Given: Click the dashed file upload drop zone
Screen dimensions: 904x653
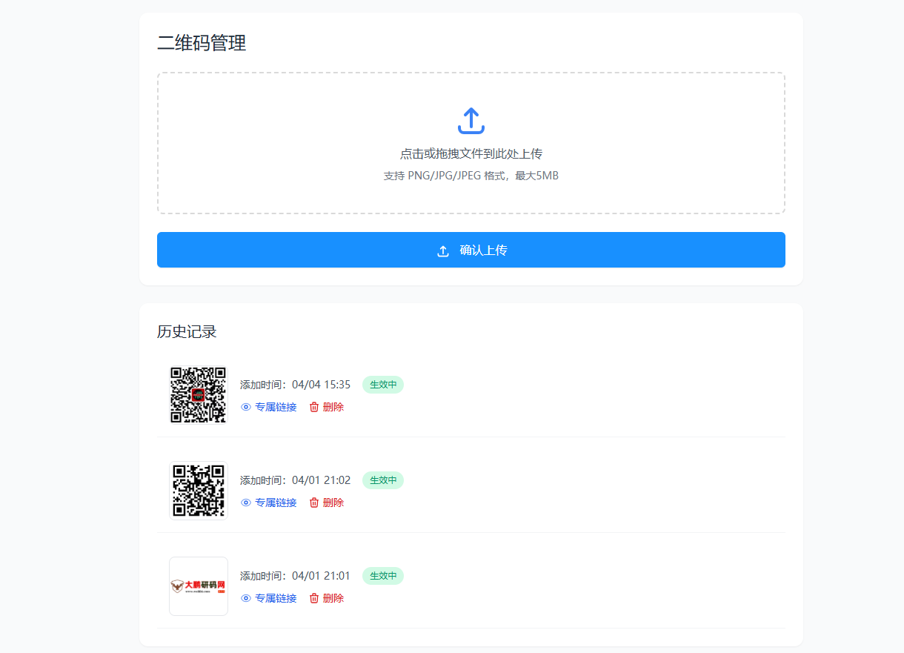Looking at the screenshot, I should 471,143.
